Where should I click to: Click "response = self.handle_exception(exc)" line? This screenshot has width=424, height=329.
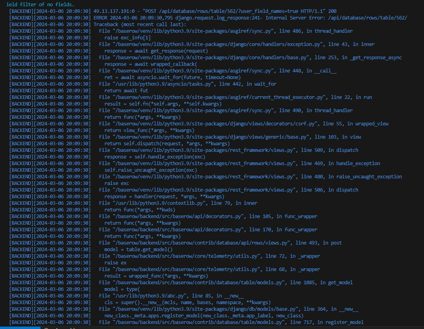tap(155, 157)
